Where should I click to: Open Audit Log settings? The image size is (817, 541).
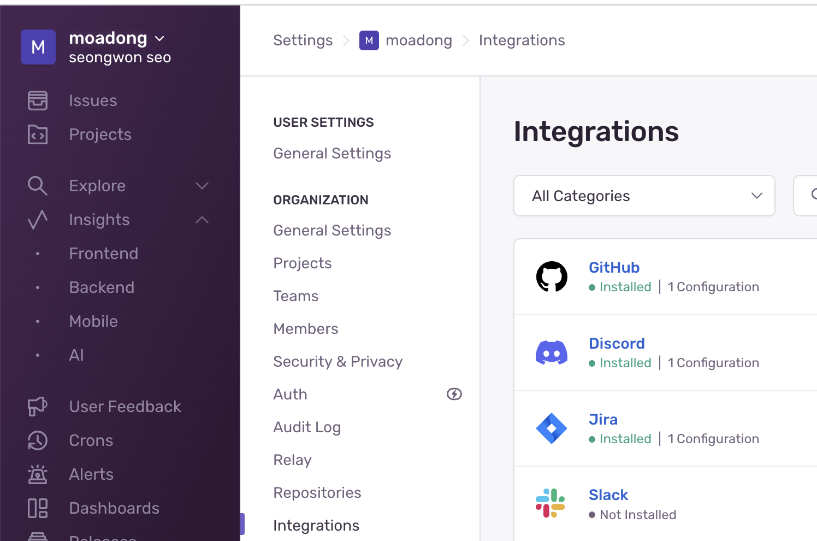pyautogui.click(x=307, y=427)
